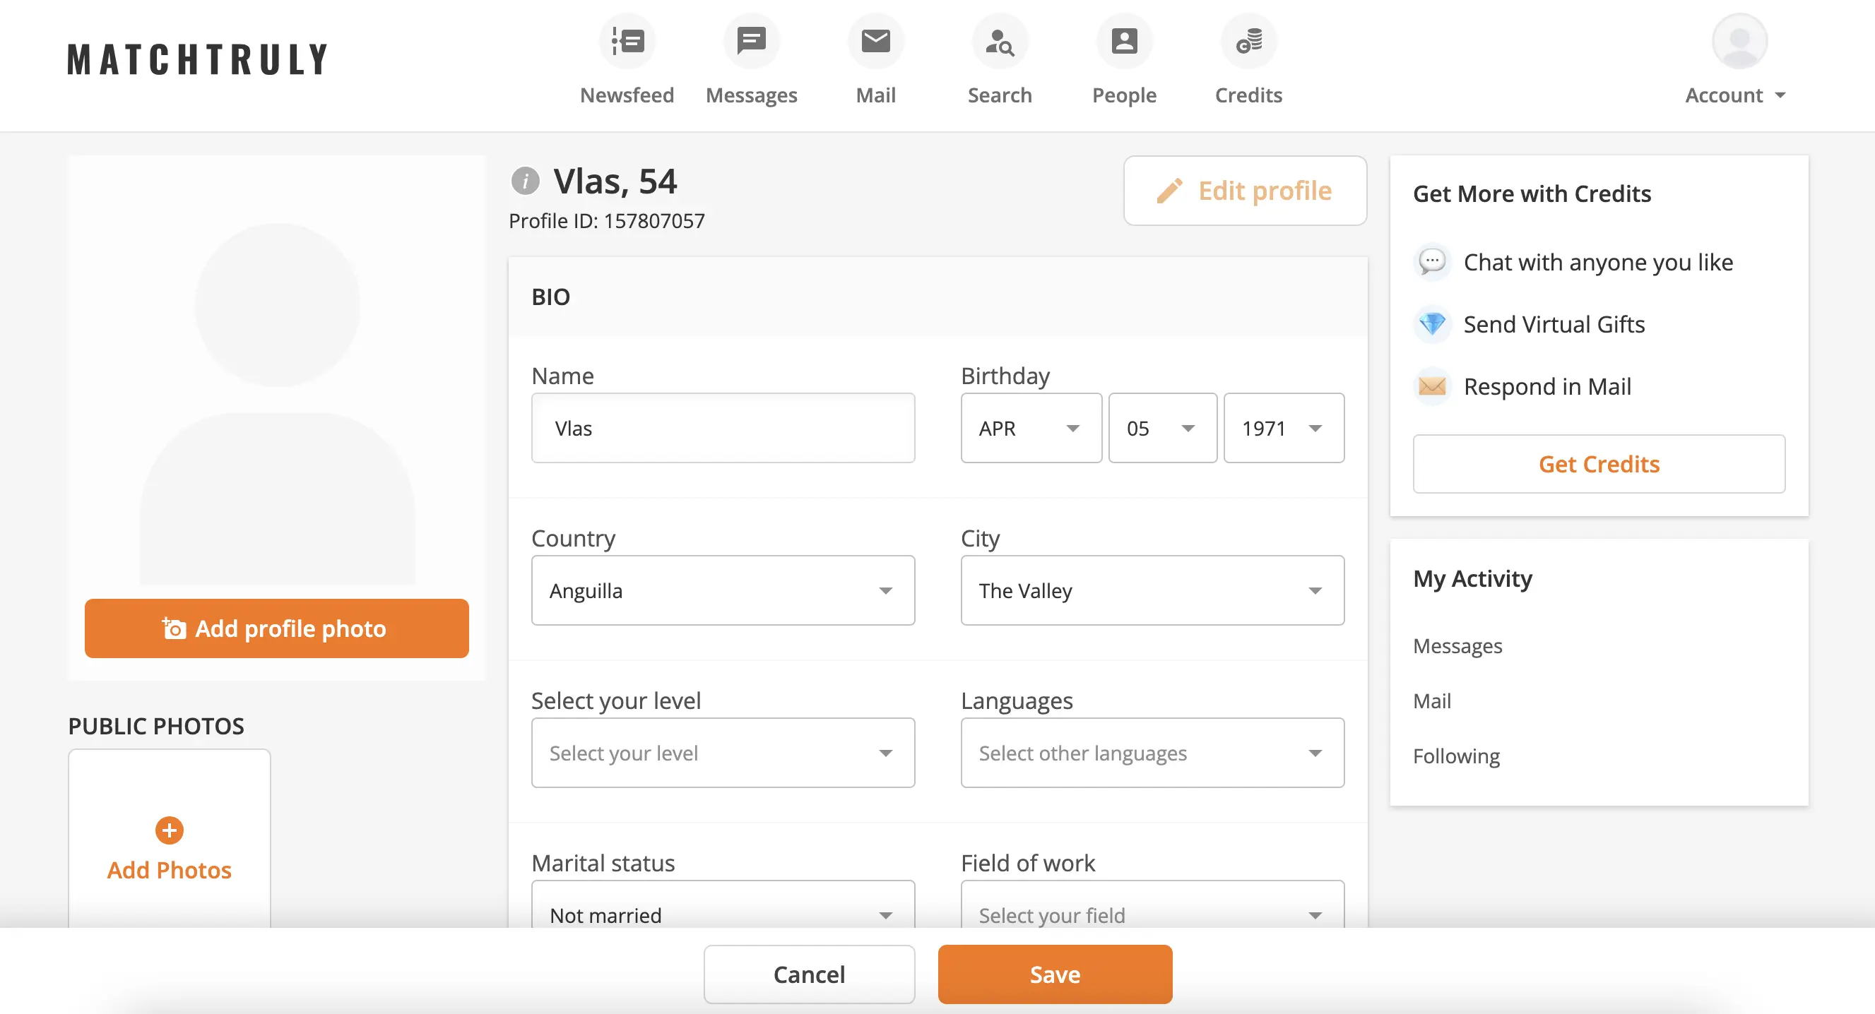Open Following in My Activity
The width and height of the screenshot is (1875, 1014).
click(x=1456, y=756)
